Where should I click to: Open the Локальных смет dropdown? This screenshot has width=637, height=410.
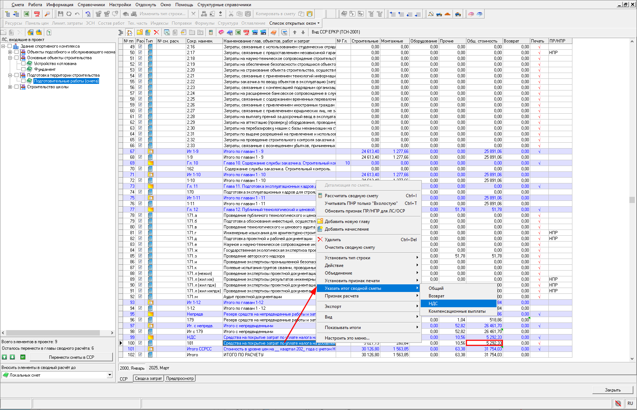coord(110,375)
